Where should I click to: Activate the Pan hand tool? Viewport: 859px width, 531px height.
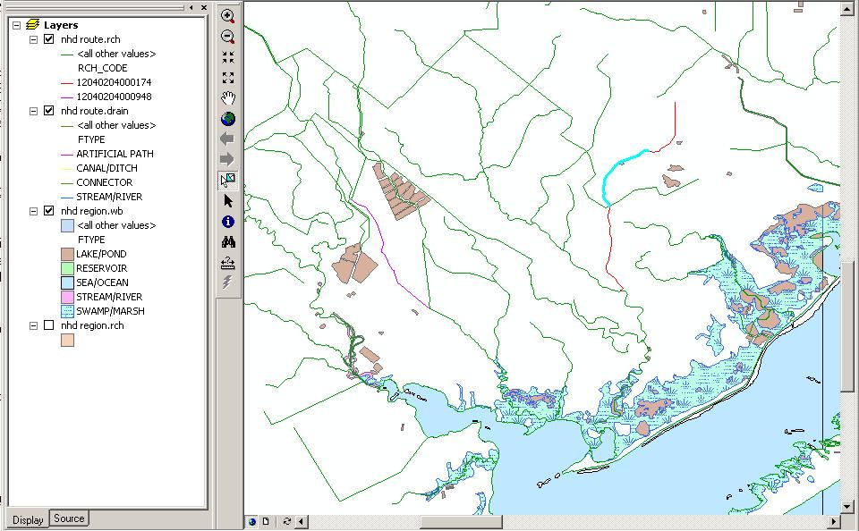tap(227, 97)
